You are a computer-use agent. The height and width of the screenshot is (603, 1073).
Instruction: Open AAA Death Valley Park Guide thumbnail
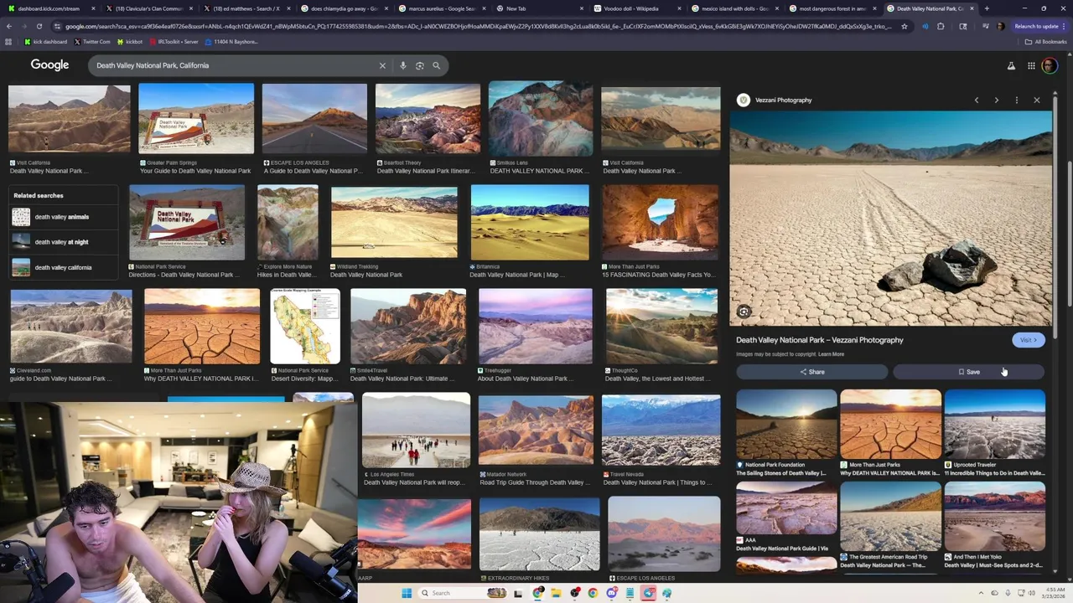(786, 508)
